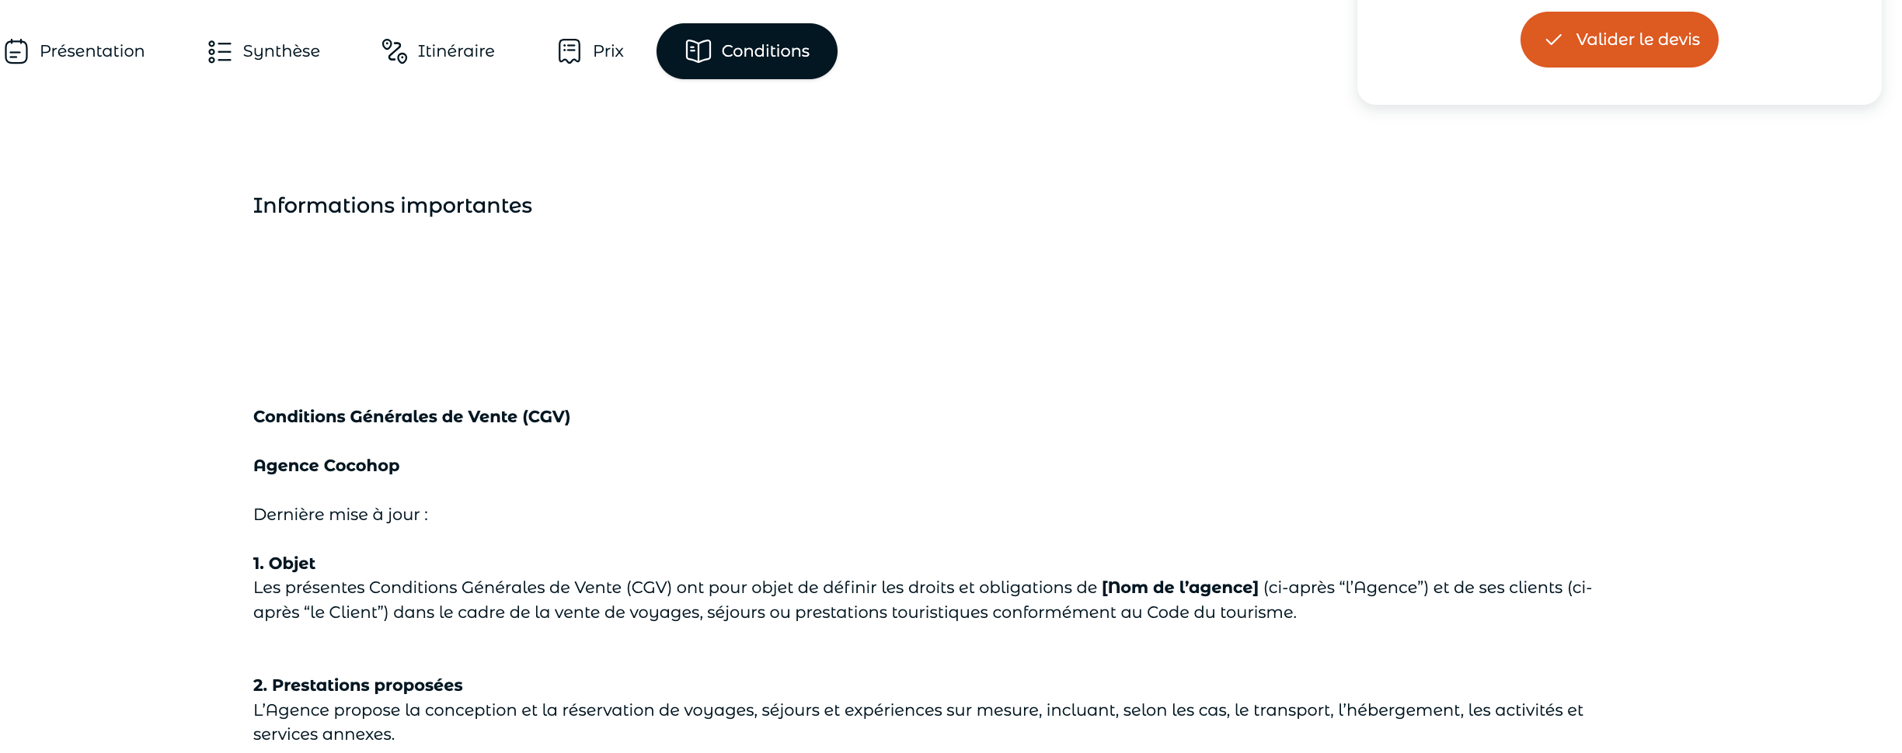This screenshot has height=753, width=1902.
Task: Click the 2. Prestations proposées heading
Action: click(x=357, y=685)
